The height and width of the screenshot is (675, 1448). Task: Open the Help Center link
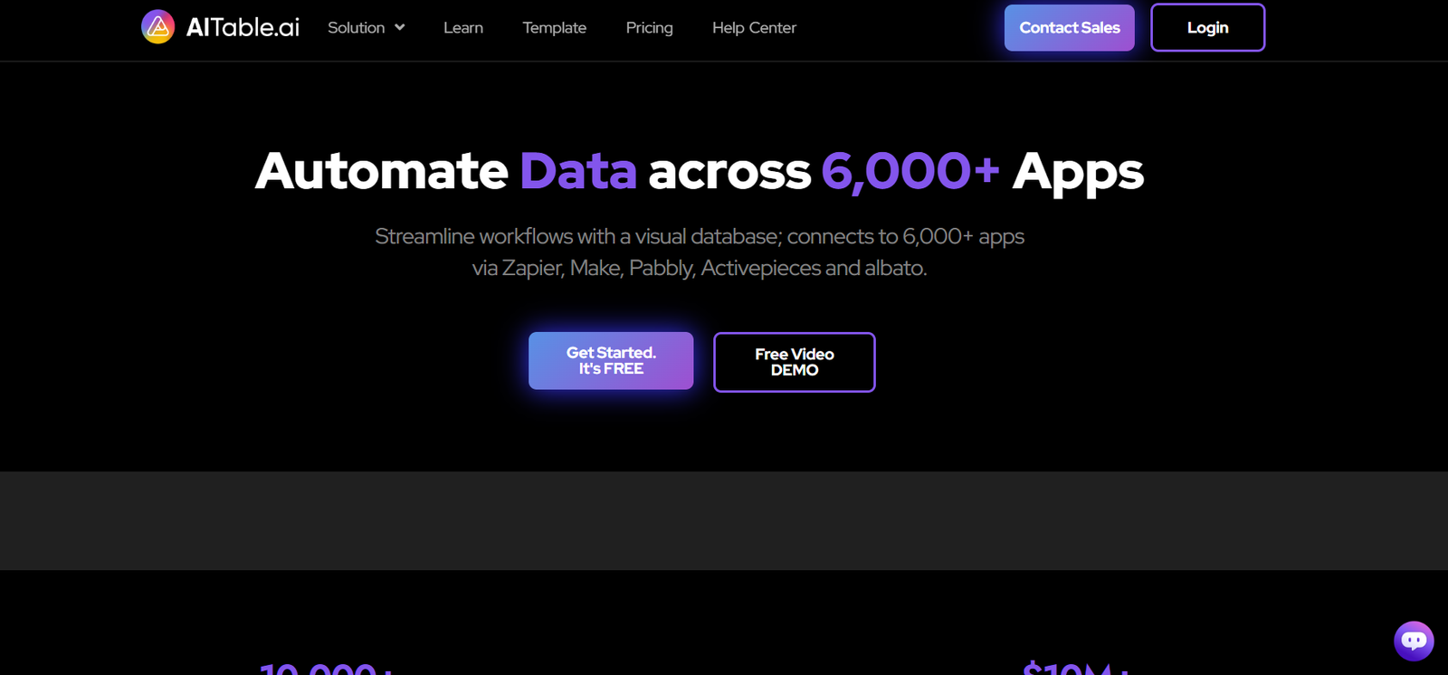pos(754,28)
